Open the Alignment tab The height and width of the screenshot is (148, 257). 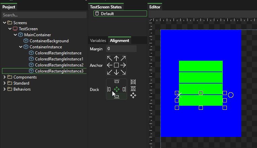point(119,41)
